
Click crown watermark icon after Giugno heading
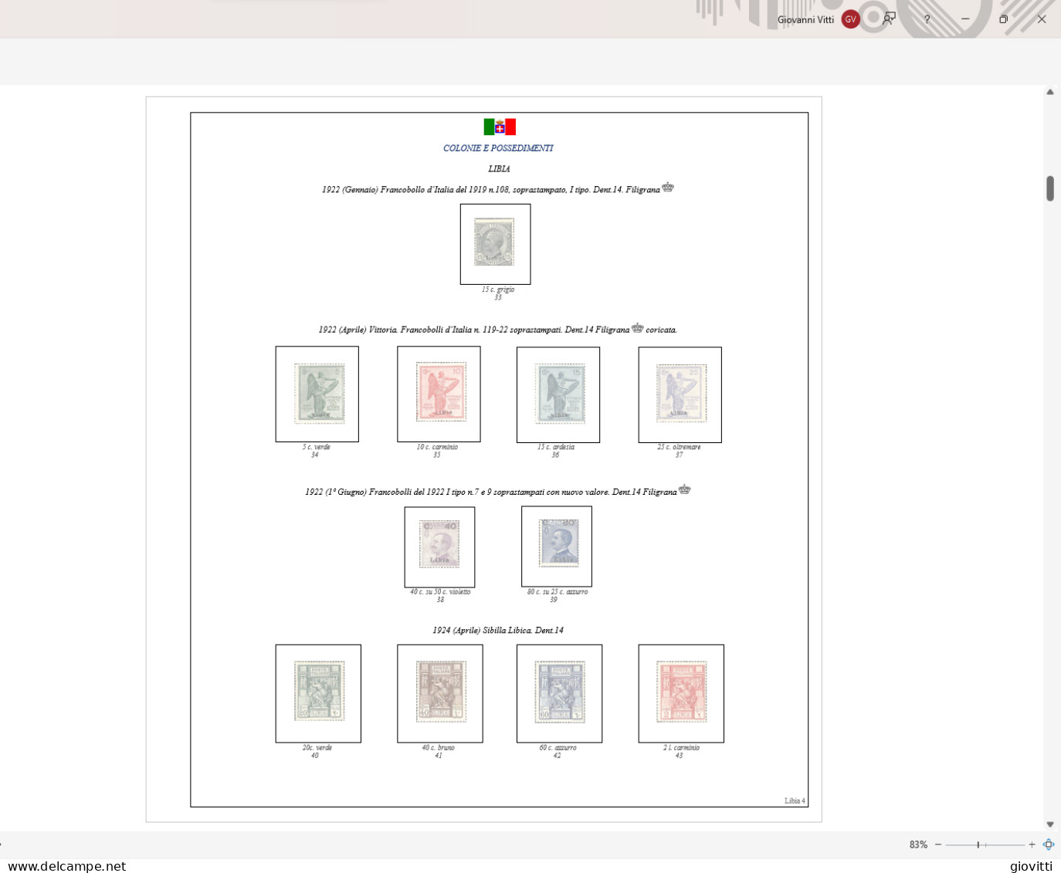click(x=684, y=489)
